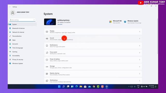
Task: Click the ENG IN language indicator
Action: click(138, 87)
